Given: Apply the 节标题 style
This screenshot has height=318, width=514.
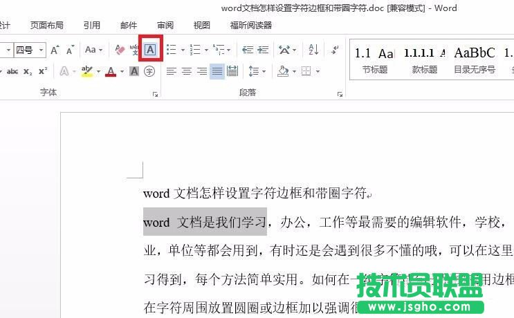Looking at the screenshot, I should (374, 59).
